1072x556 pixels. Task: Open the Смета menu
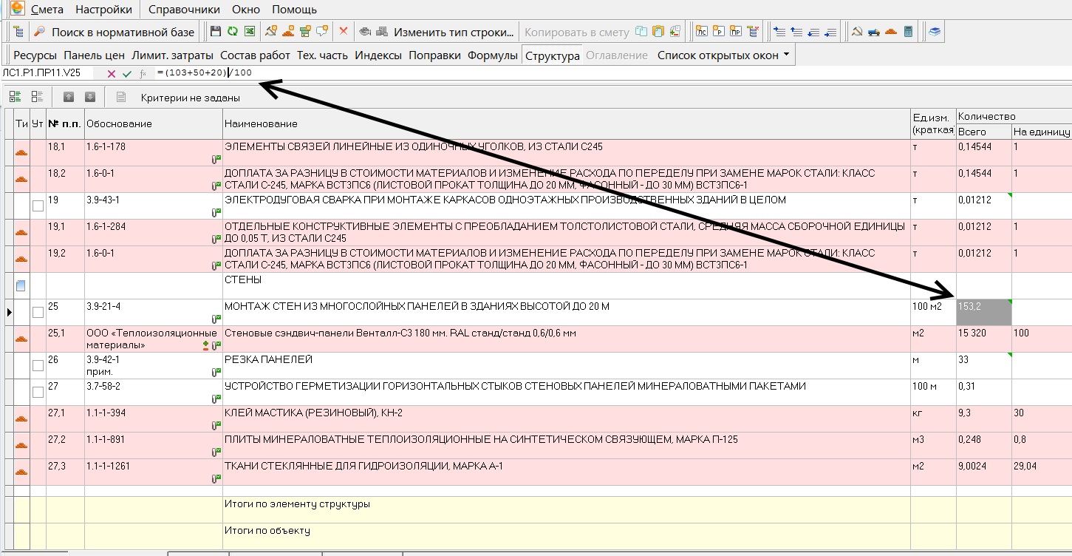47,10
